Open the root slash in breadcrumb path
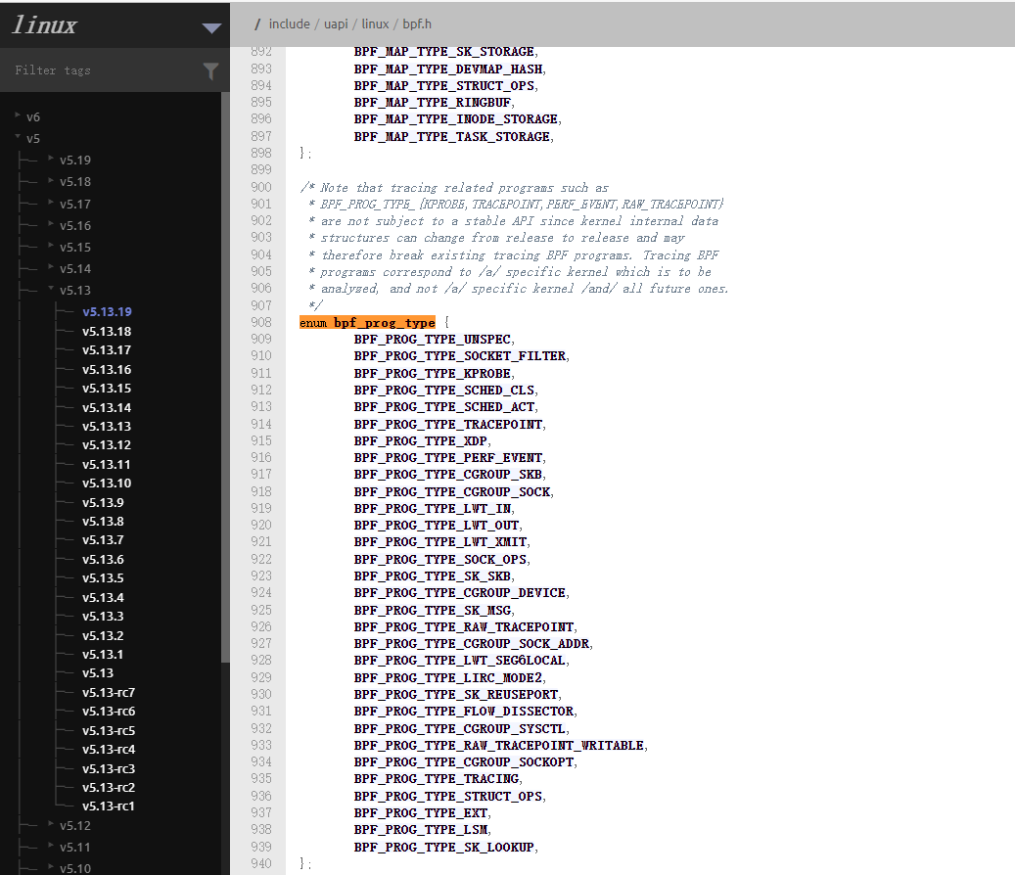1015x875 pixels. 257,23
